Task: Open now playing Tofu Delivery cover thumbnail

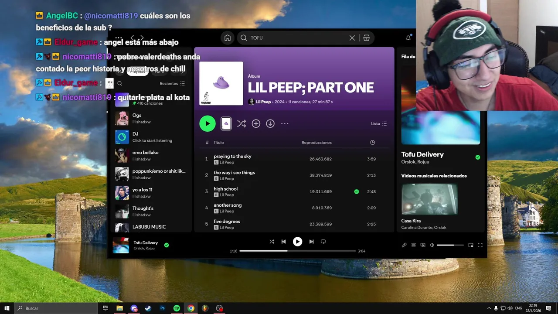Action: pos(121,245)
